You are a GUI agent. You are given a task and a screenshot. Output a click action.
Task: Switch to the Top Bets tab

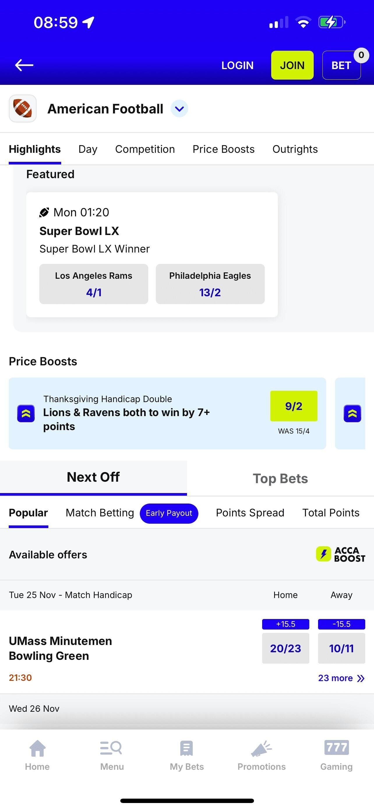[280, 478]
